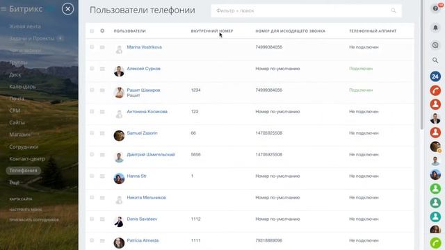Open the Антонина Косикова profile link
This screenshot has height=250, width=445.
point(147,112)
